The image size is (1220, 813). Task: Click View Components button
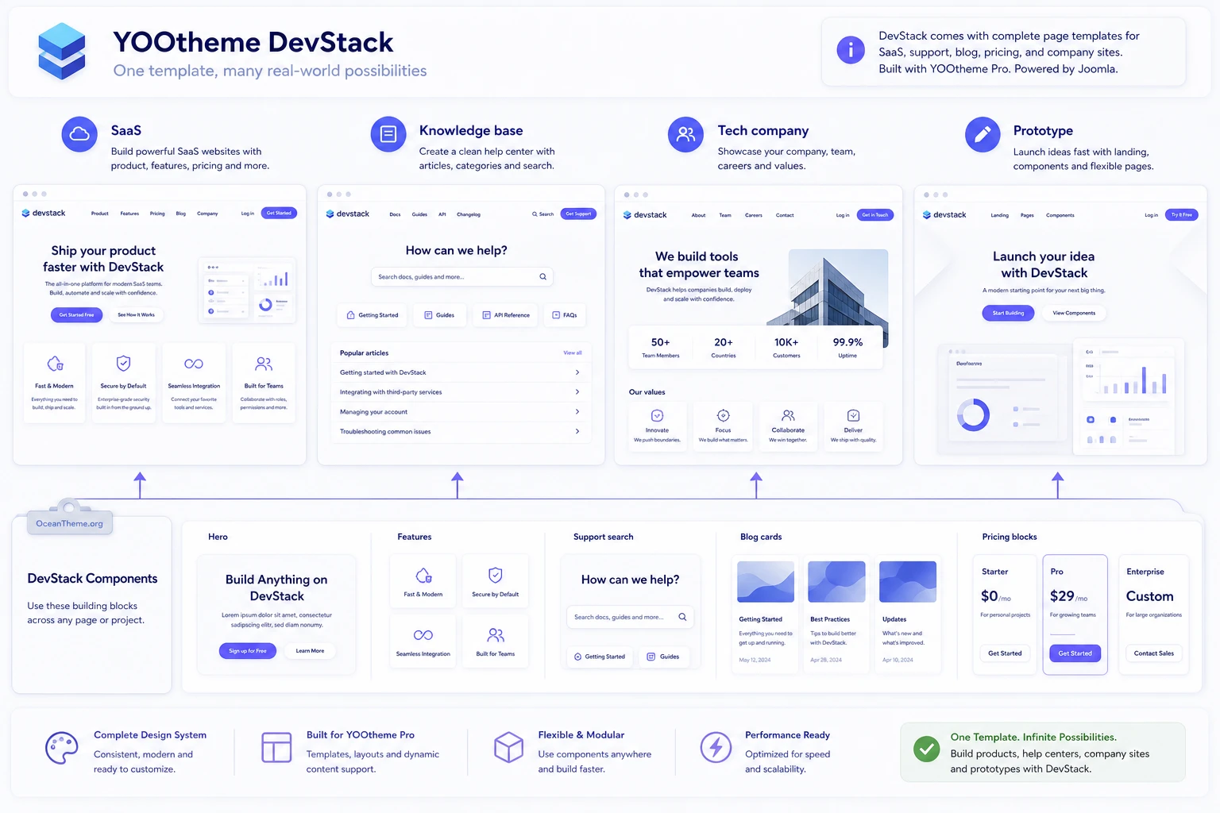tap(1074, 313)
